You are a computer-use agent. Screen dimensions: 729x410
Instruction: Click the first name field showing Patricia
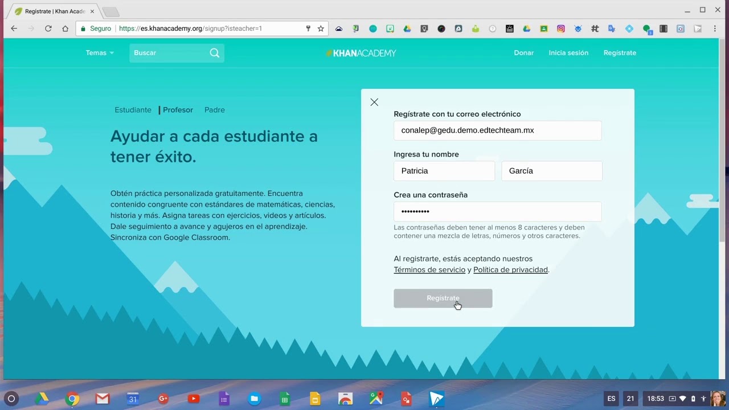pyautogui.click(x=444, y=171)
